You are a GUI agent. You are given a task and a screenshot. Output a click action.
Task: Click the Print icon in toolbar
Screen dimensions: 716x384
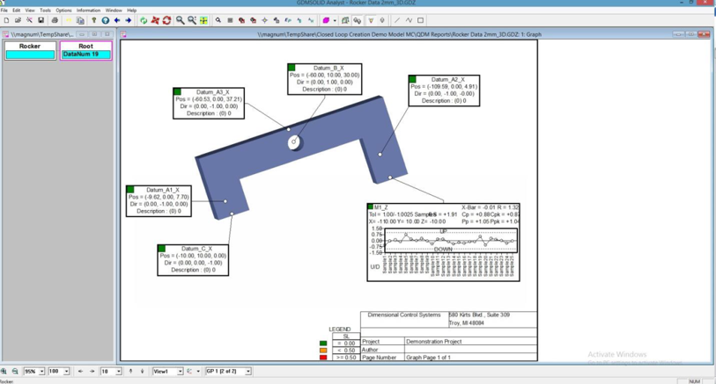click(x=55, y=20)
